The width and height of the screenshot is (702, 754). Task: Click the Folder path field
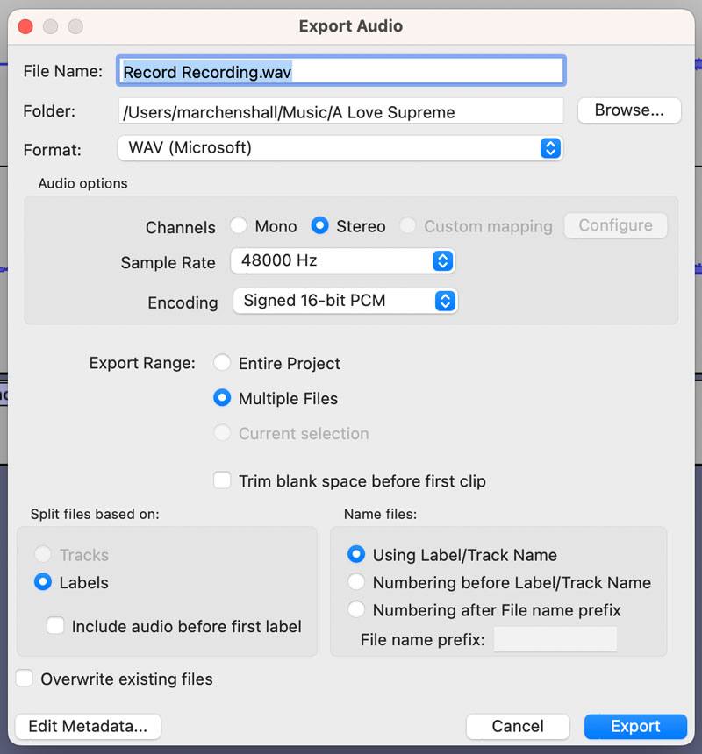pyautogui.click(x=340, y=111)
